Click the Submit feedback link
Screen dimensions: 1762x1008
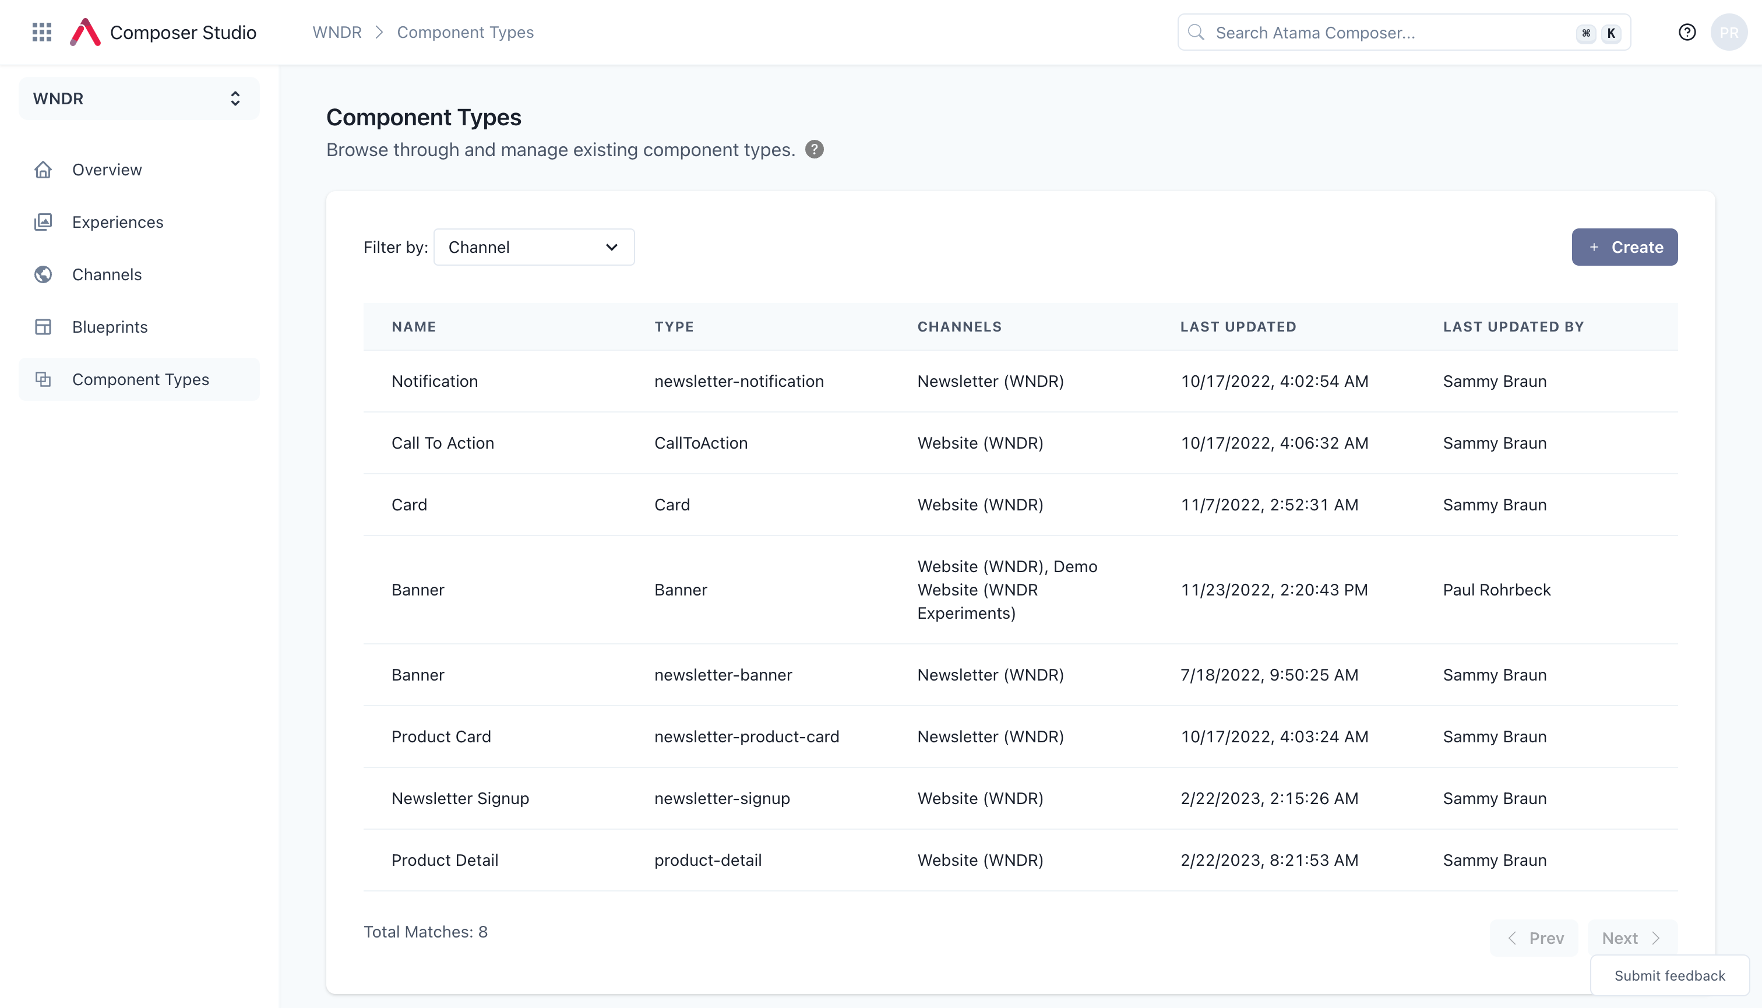pyautogui.click(x=1671, y=975)
